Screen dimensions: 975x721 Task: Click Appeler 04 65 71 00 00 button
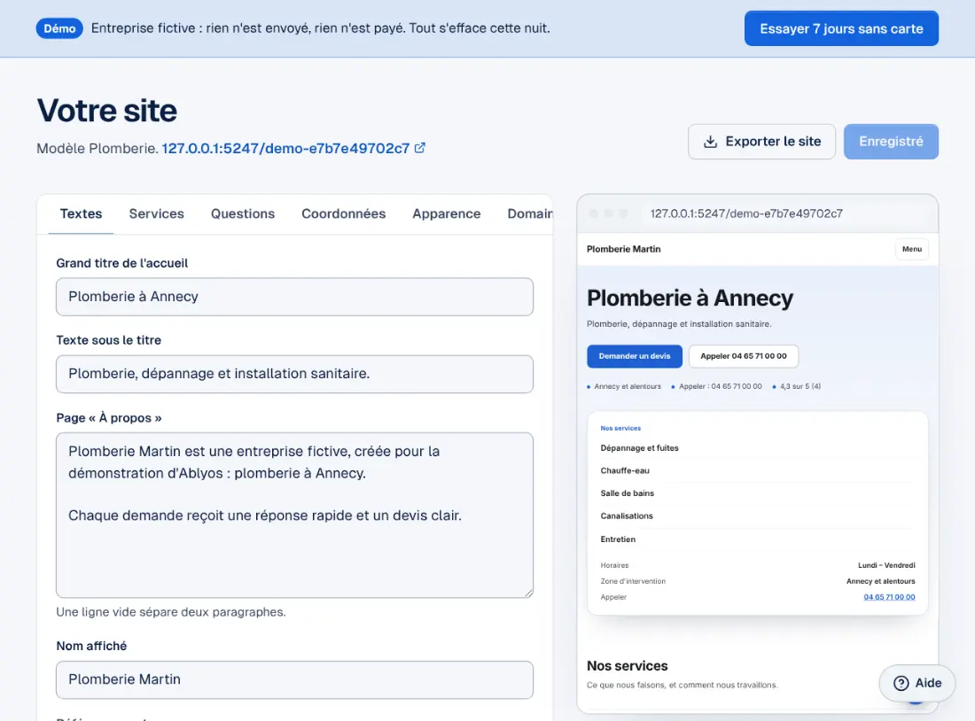743,356
